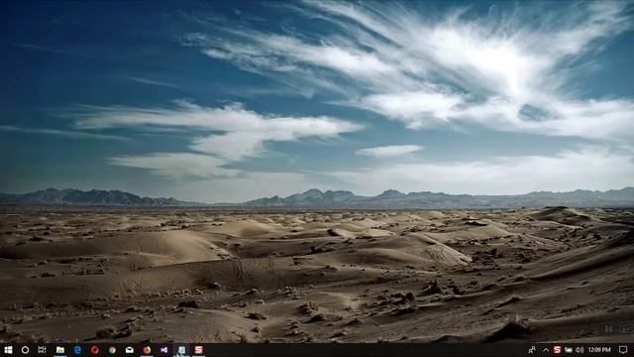The width and height of the screenshot is (634, 357).
Task: Launch File Explorer from taskbar
Action: click(59, 350)
